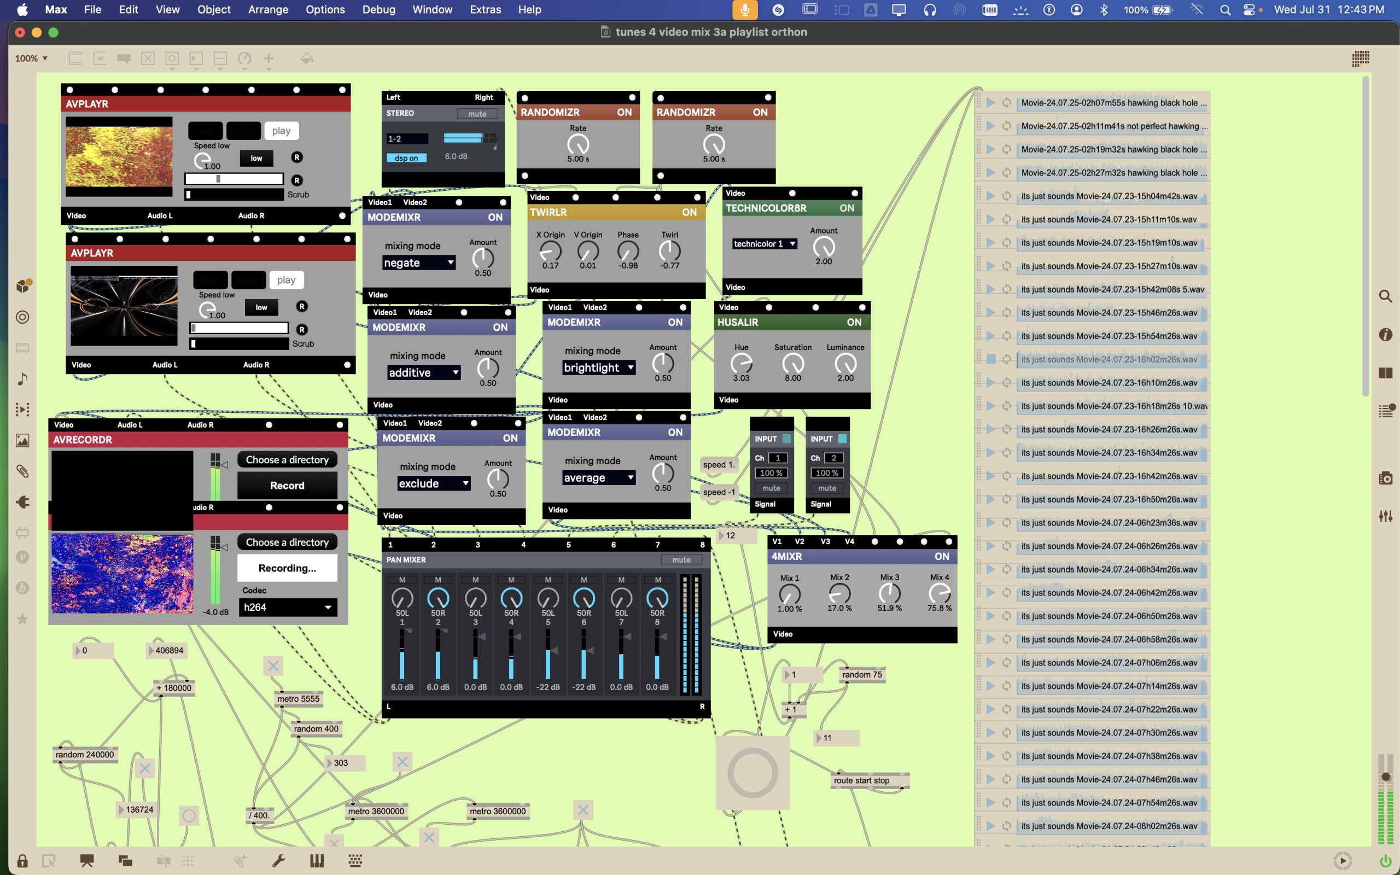1400x875 pixels.
Task: Toggle ON switch of 4MIXR module
Action: click(942, 556)
